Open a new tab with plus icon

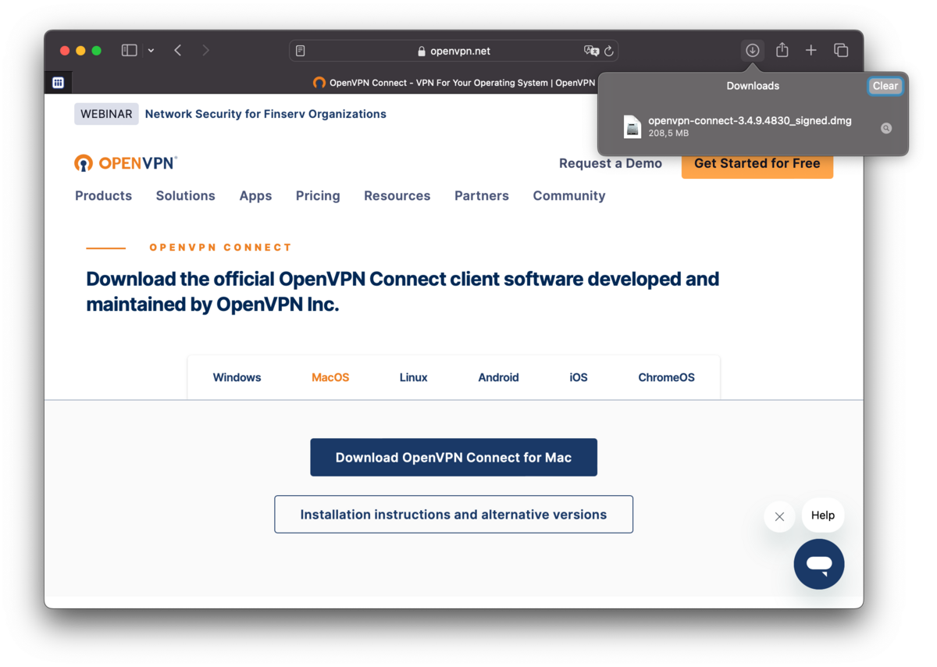point(811,51)
